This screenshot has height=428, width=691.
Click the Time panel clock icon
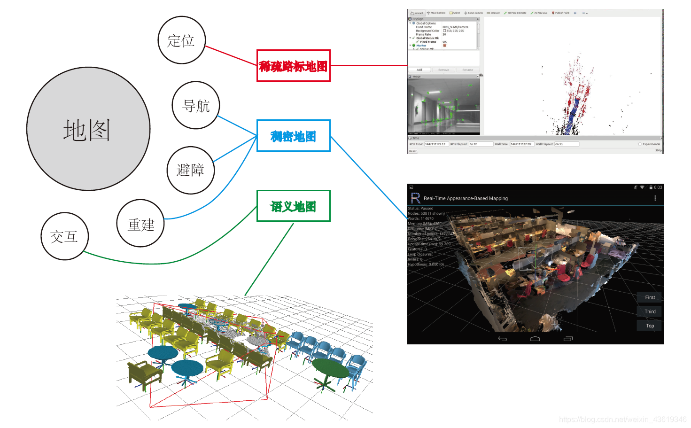[x=410, y=138]
